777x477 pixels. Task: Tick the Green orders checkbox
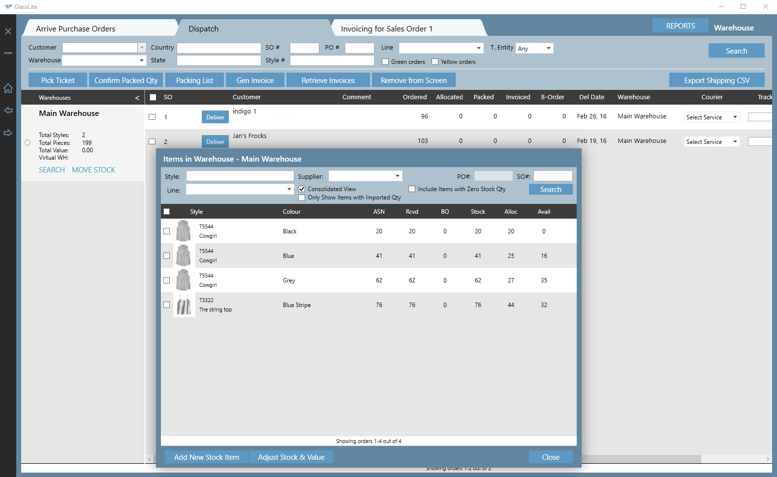[x=385, y=62]
